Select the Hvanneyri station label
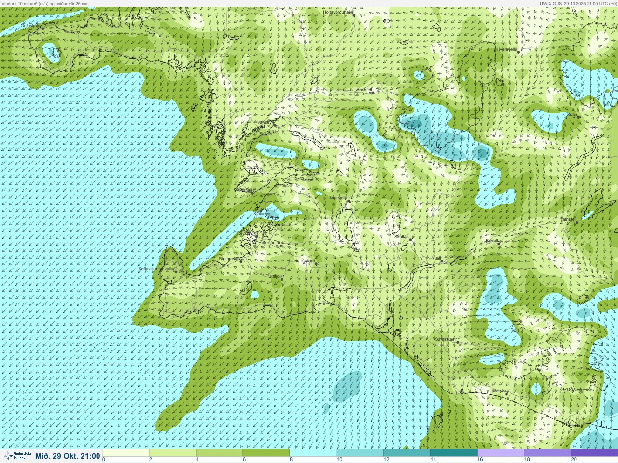This screenshot has width=618, height=463. (x=264, y=122)
